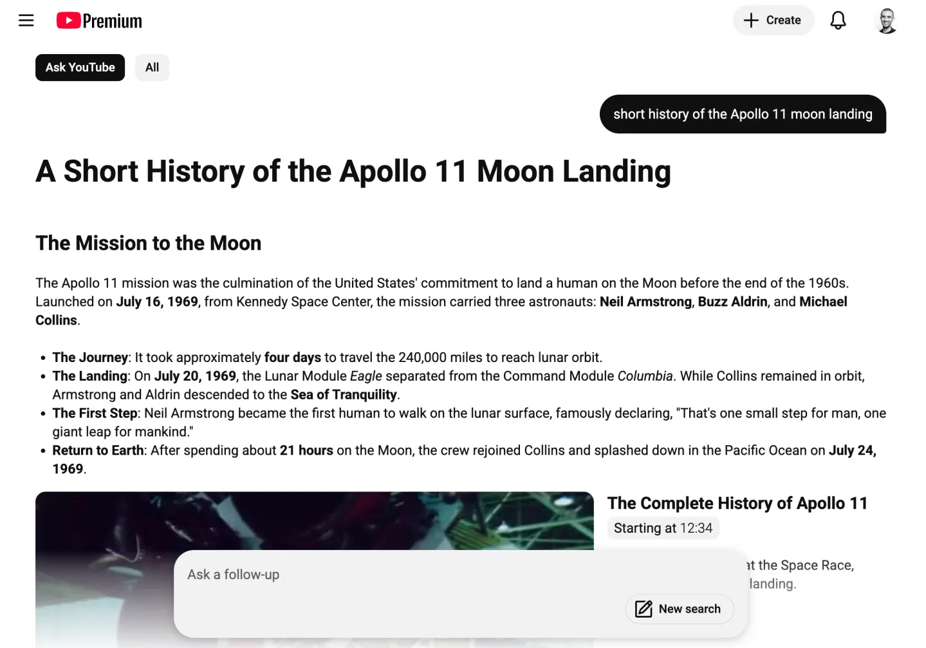Open the Create menu
Viewport: 926px width, 648px height.
pos(773,20)
